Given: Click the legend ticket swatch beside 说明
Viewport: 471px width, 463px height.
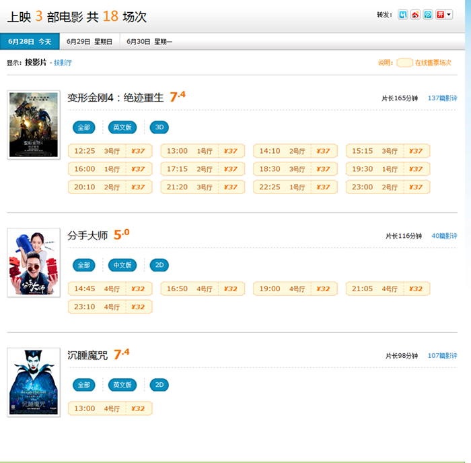Looking at the screenshot, I should (404, 63).
